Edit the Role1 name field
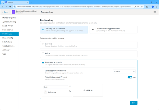The image size is (159, 110). (56, 87)
